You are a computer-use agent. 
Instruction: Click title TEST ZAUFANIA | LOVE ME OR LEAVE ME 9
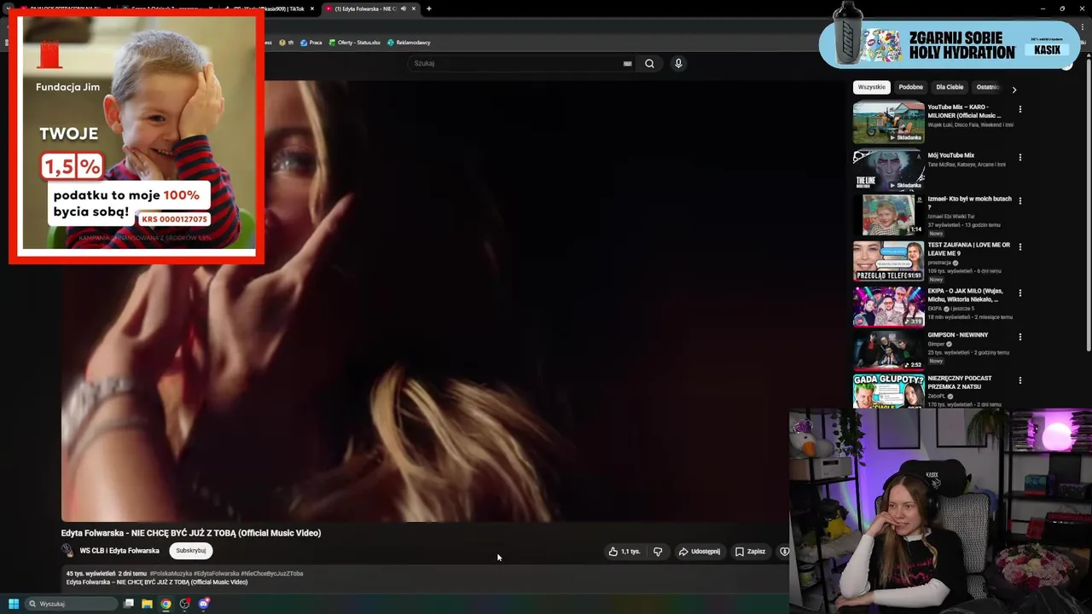[968, 249]
